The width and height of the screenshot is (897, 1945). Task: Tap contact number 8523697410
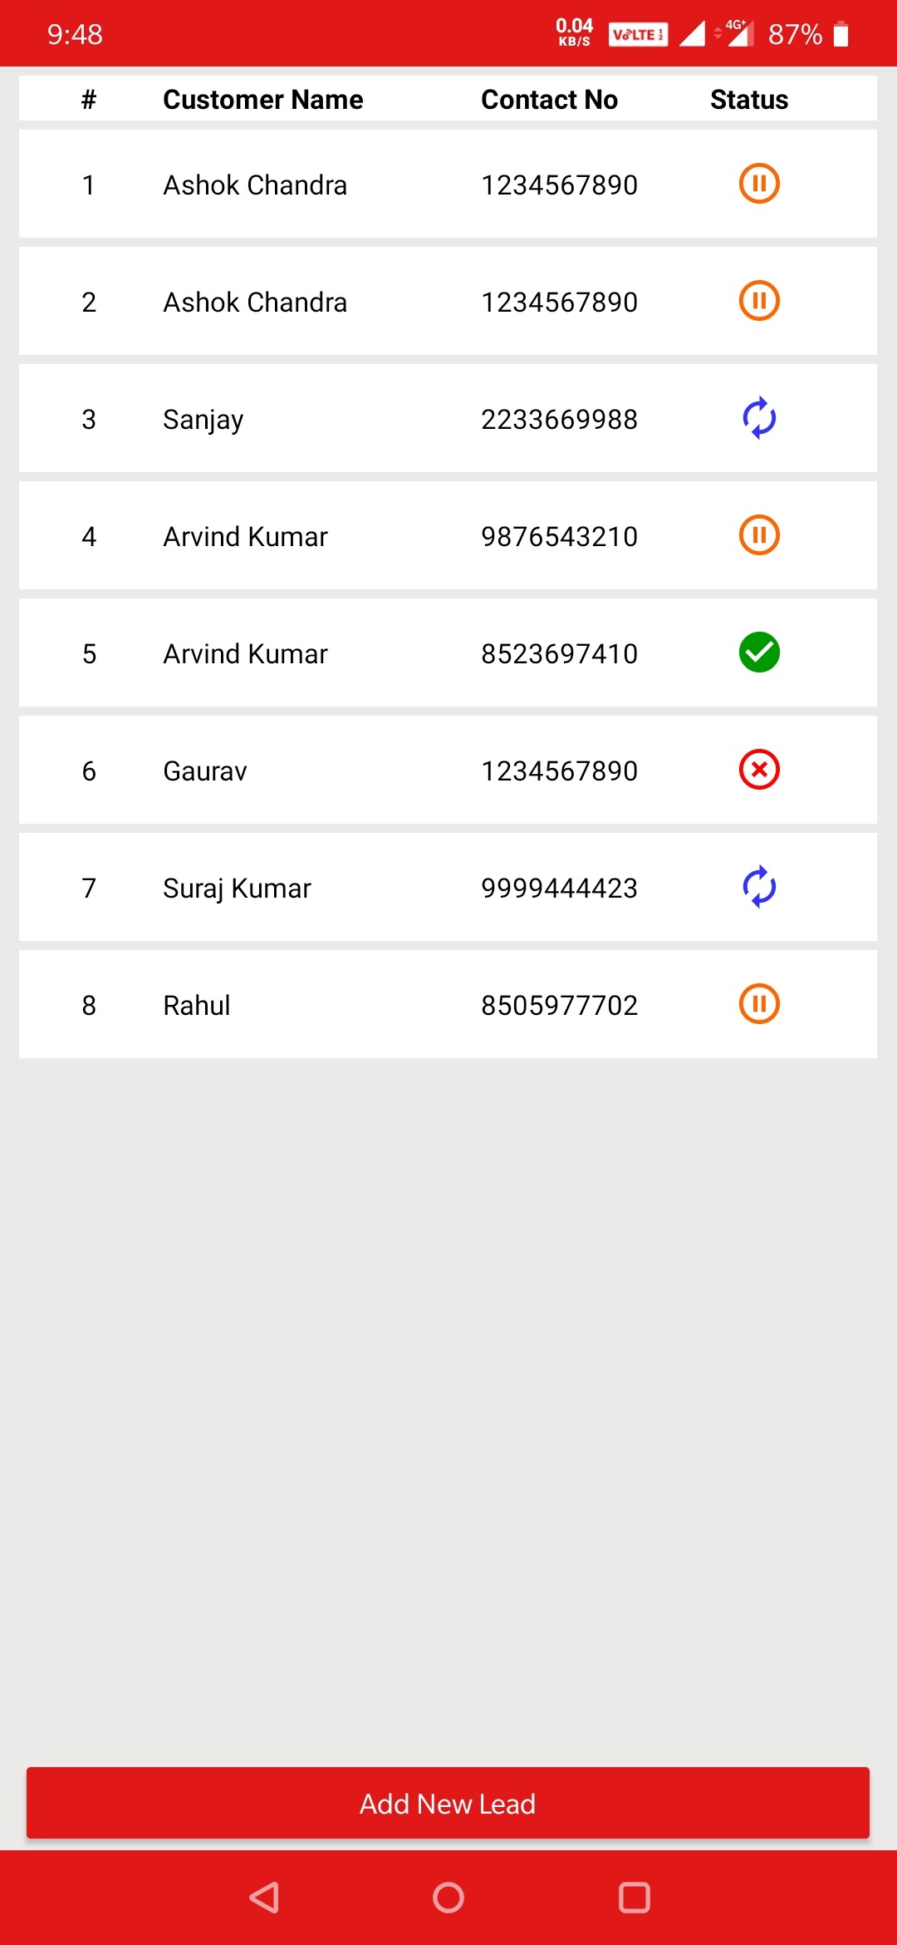[559, 654]
